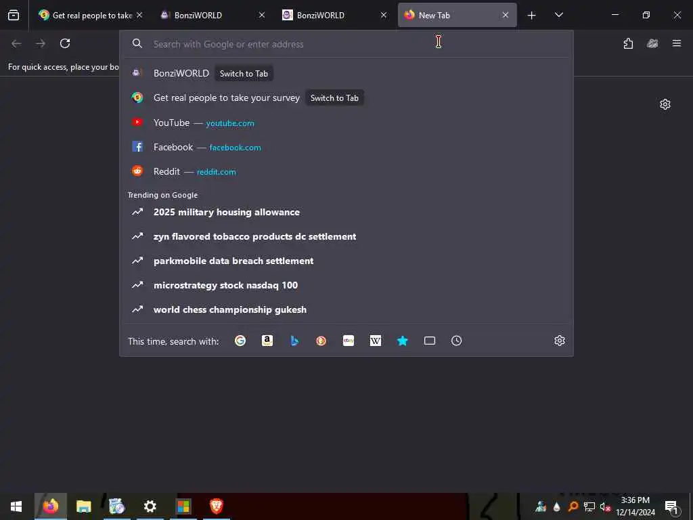Viewport: 693px width, 520px height.
Task: Open the Reddit reddit.com suggestion
Action: tap(346, 171)
